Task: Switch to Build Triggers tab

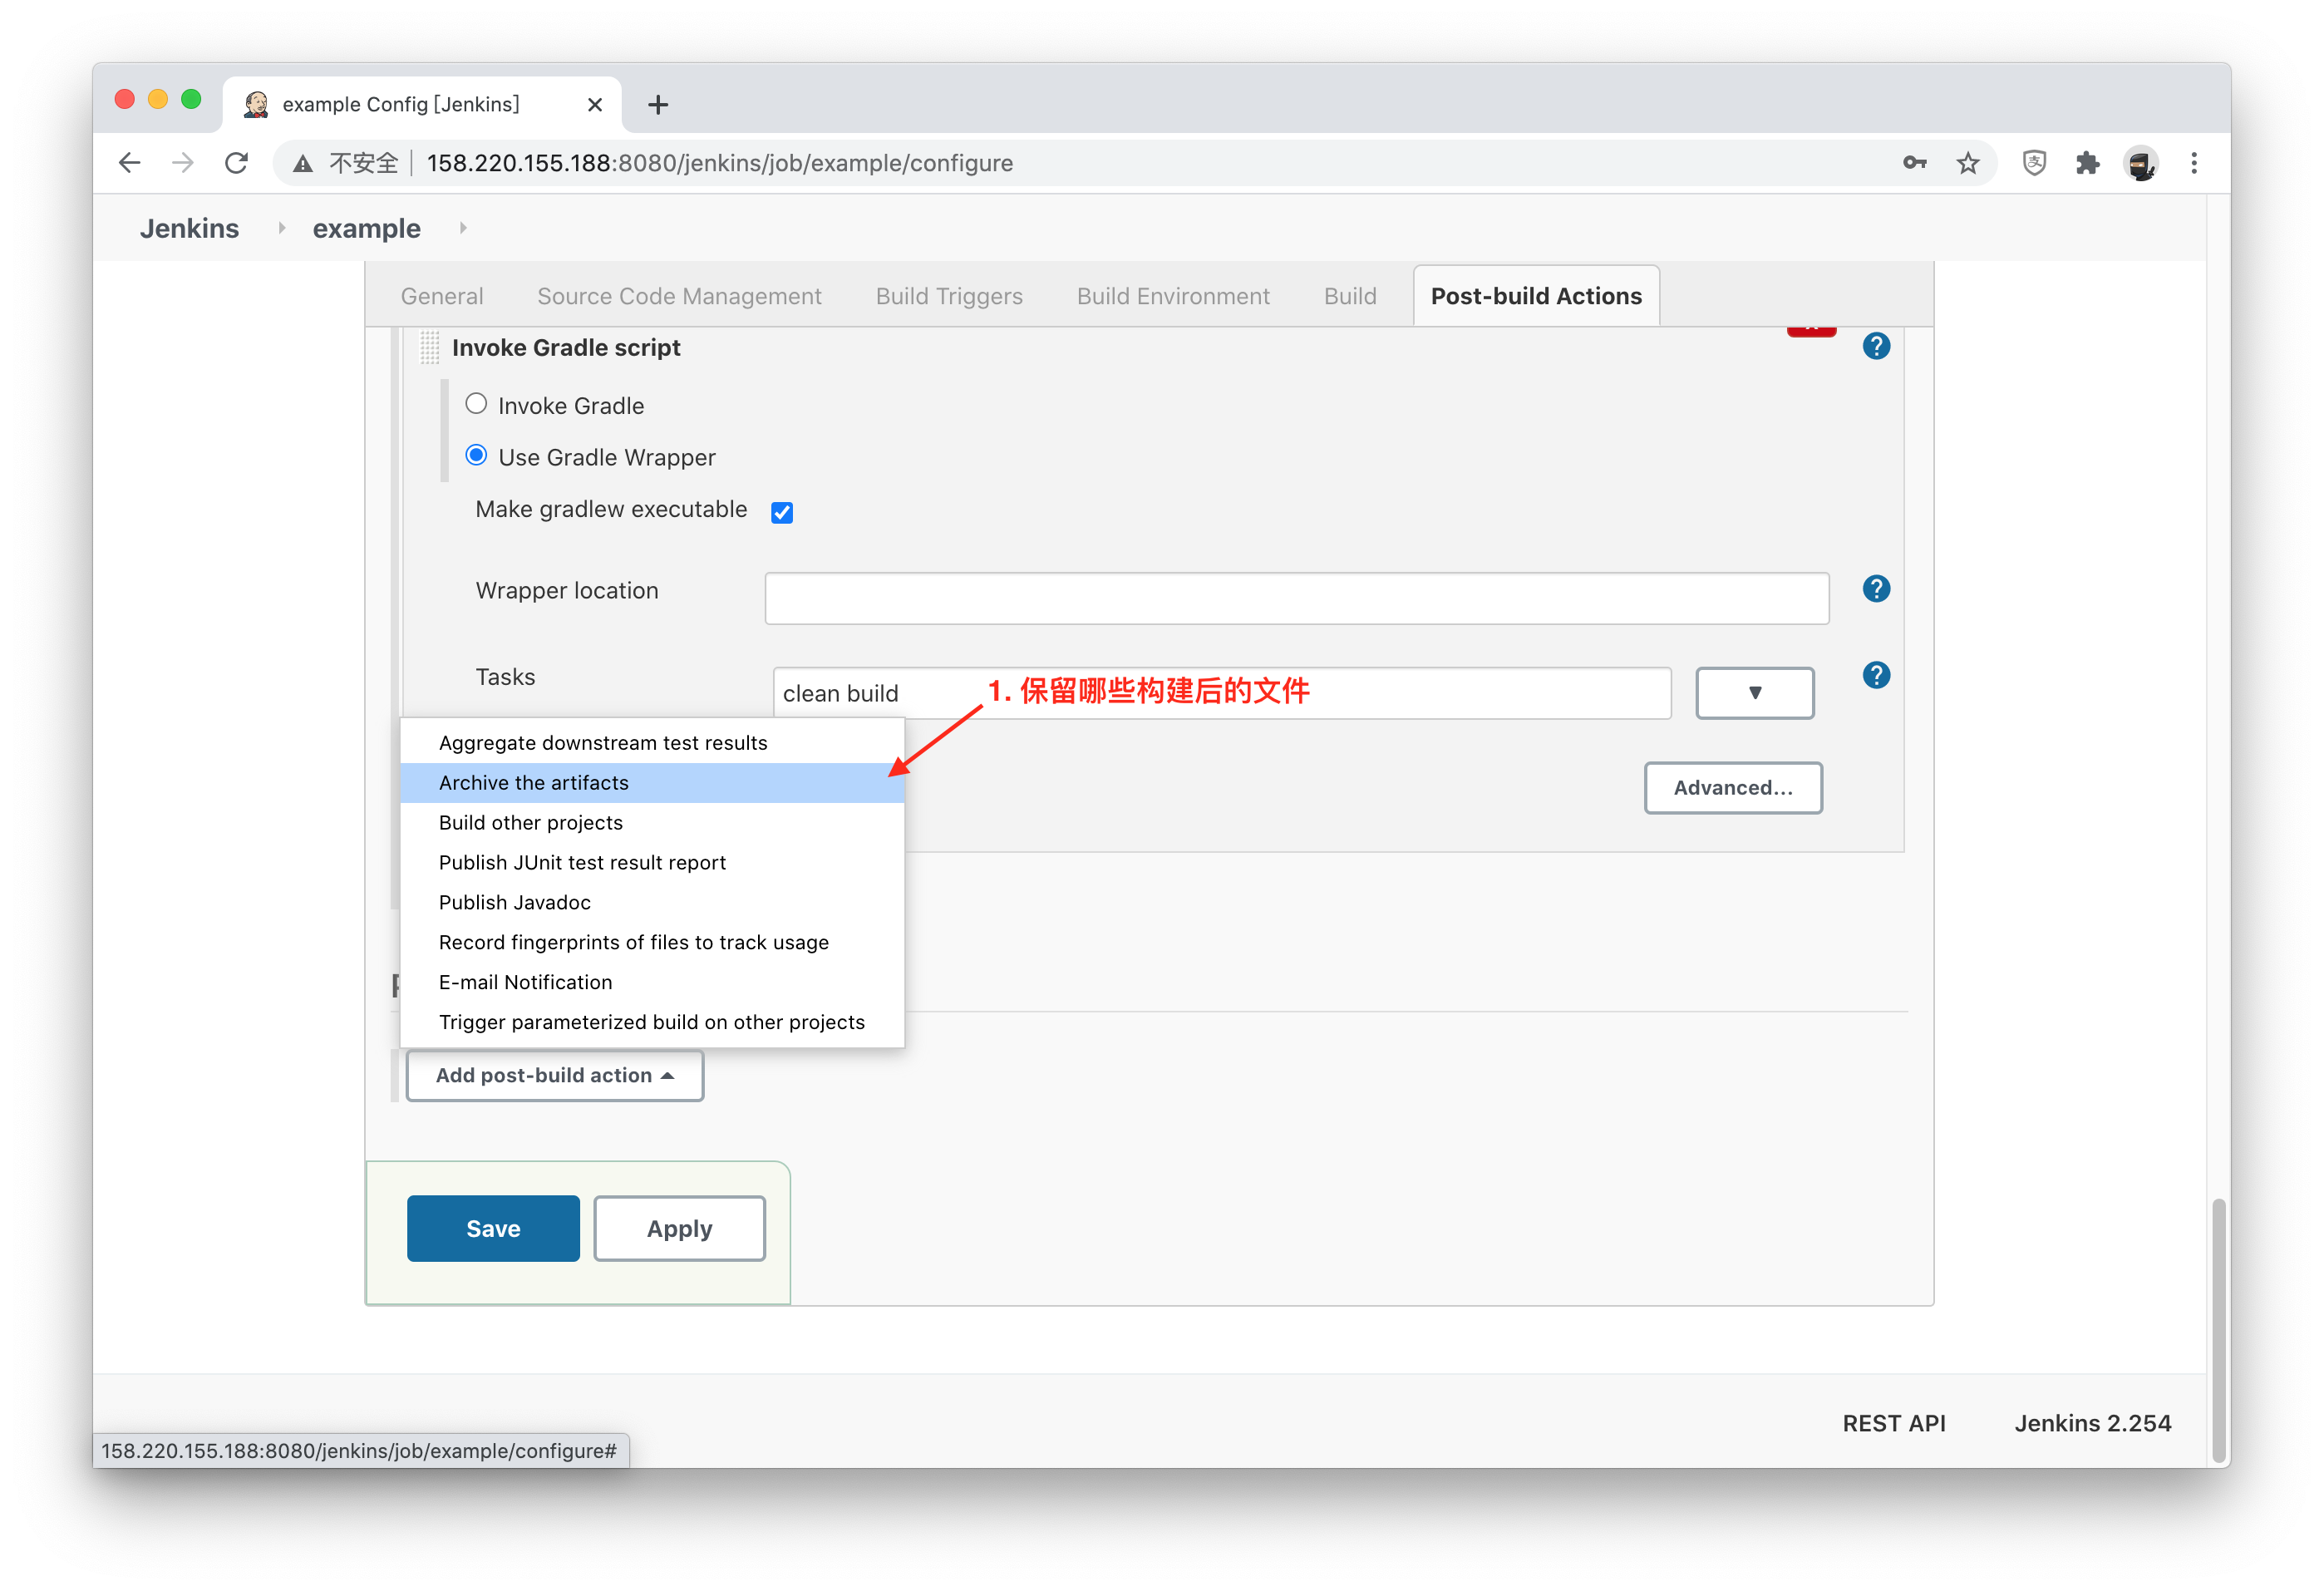Action: click(x=949, y=296)
